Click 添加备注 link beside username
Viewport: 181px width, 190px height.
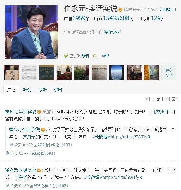point(167,10)
